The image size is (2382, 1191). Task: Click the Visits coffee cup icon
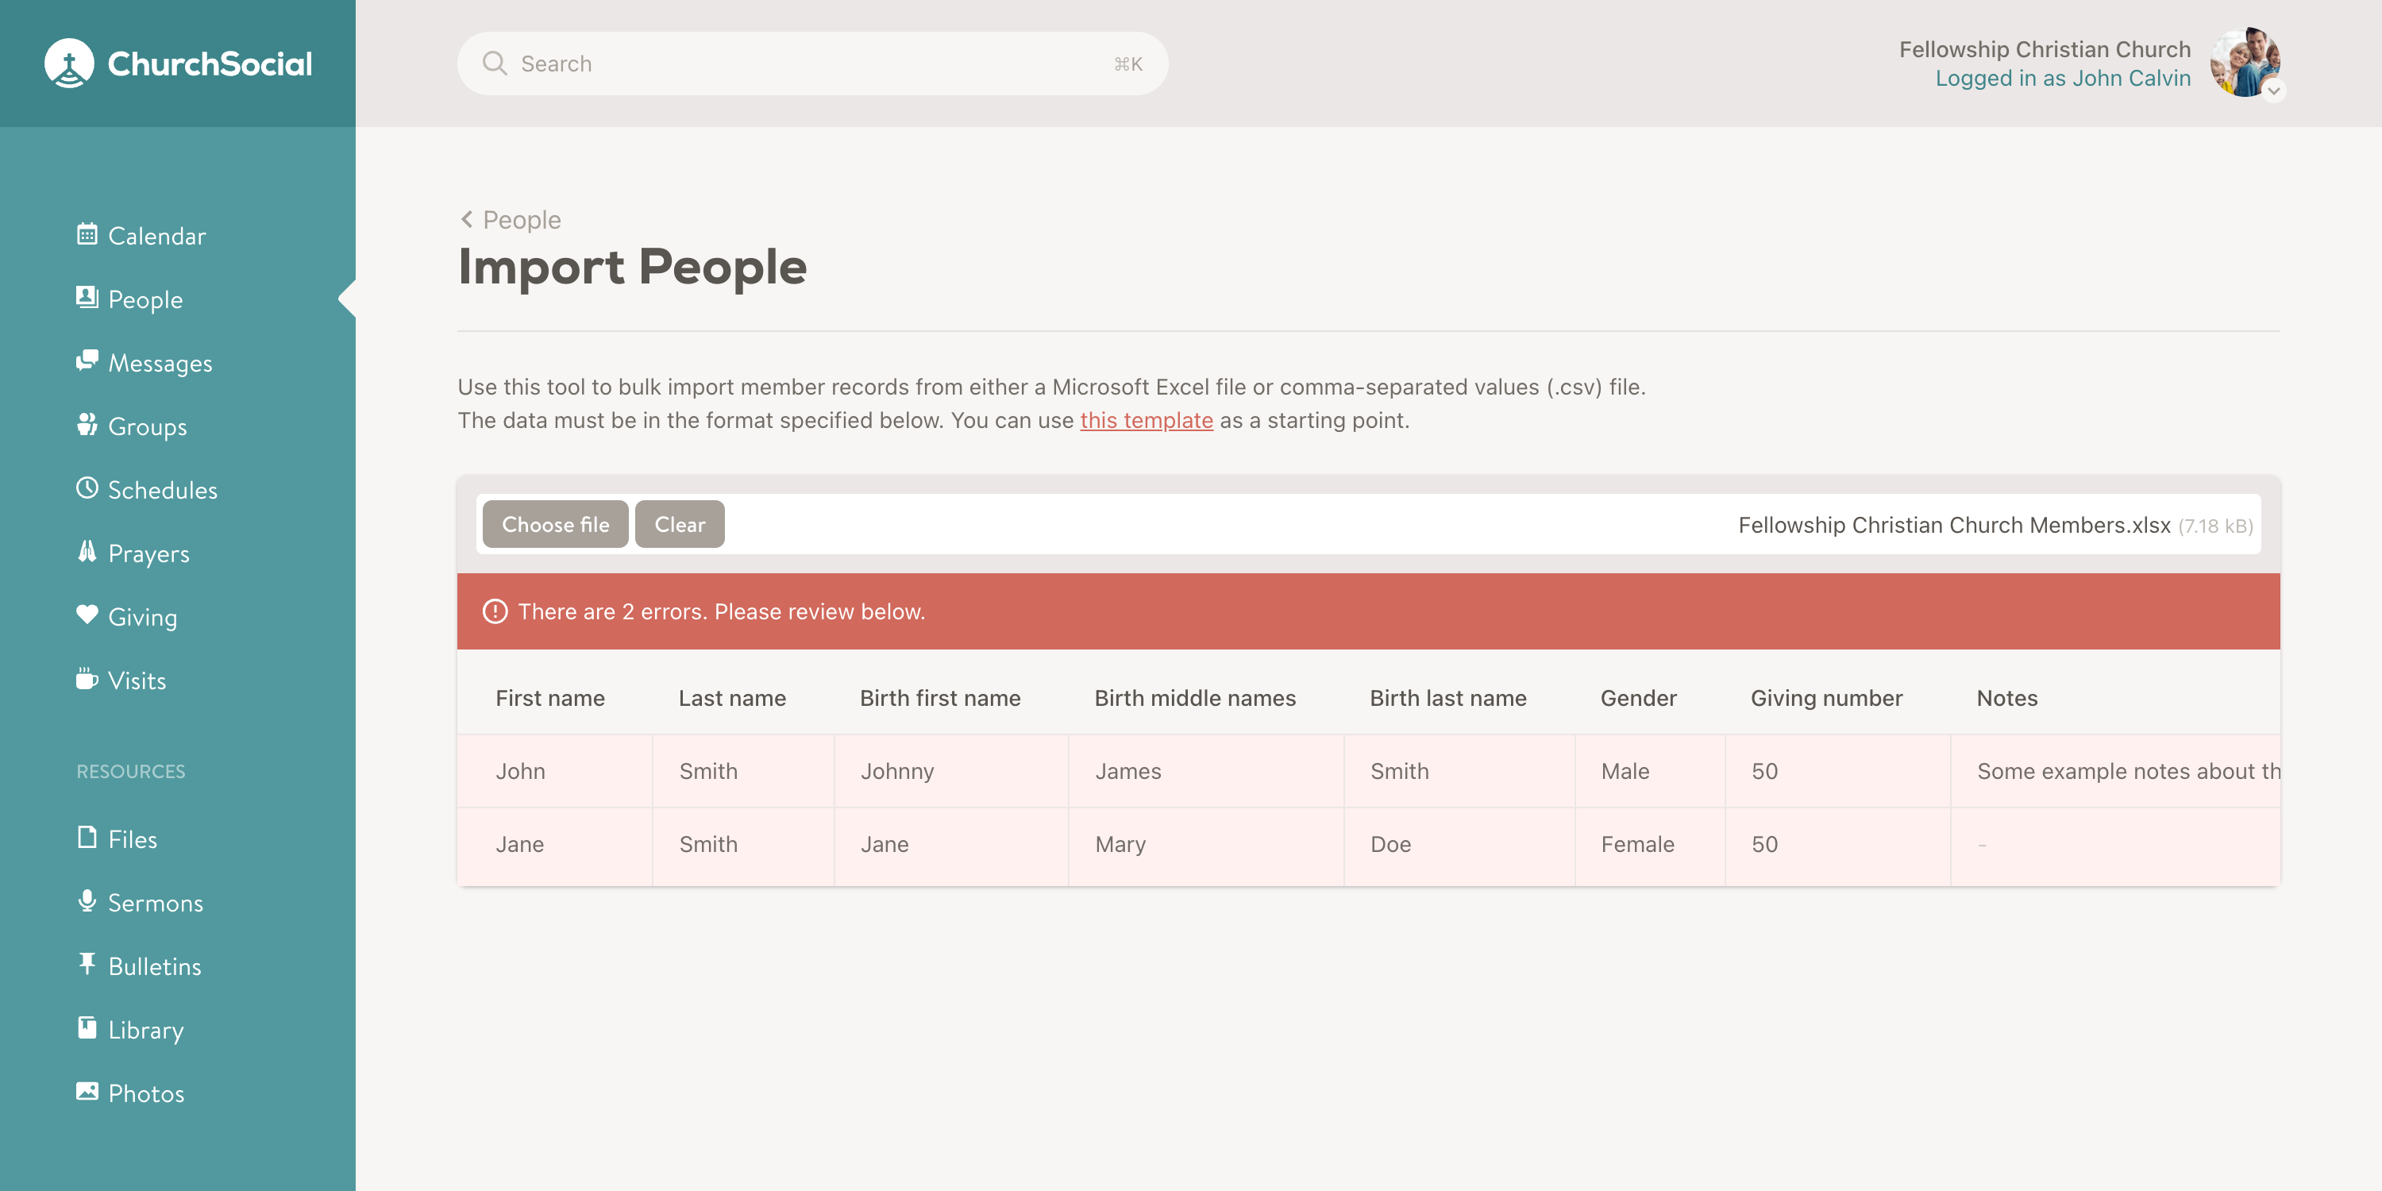pyautogui.click(x=87, y=679)
